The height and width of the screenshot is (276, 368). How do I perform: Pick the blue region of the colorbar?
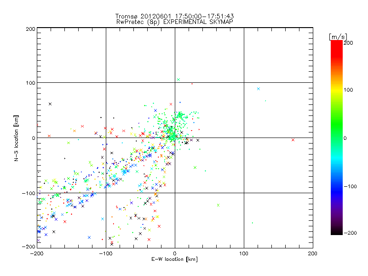coord(337,191)
